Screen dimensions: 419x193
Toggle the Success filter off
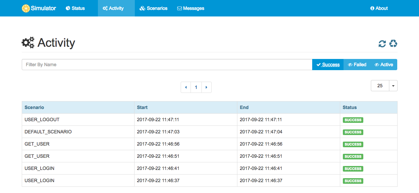[x=328, y=65]
